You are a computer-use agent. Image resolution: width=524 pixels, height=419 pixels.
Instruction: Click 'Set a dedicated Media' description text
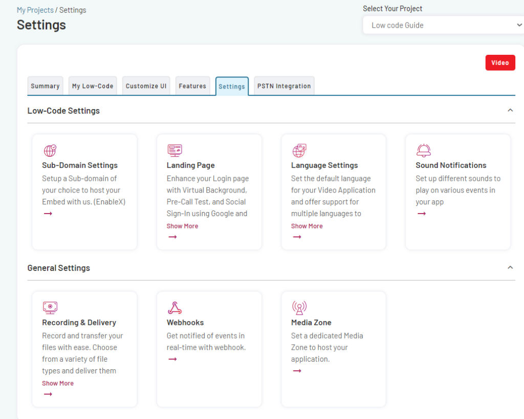(x=327, y=336)
